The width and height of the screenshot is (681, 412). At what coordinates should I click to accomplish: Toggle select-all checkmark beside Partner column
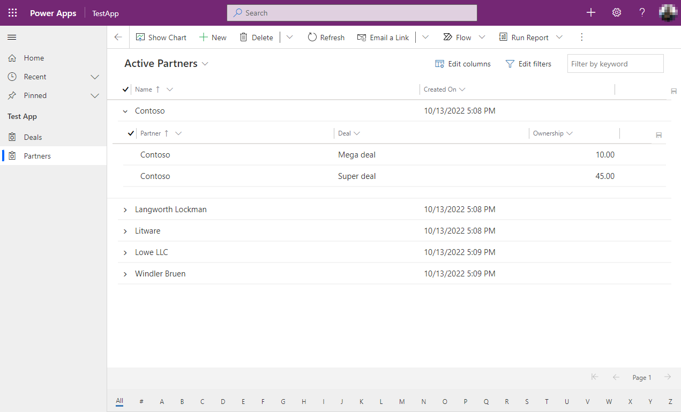[131, 133]
